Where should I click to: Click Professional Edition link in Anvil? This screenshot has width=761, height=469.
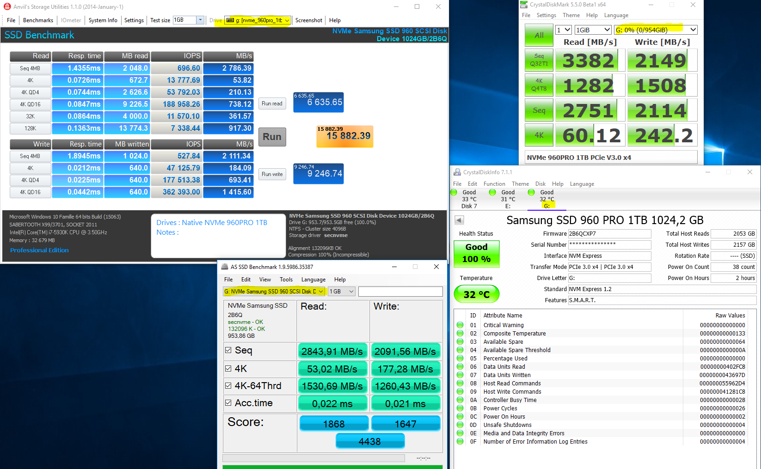pyautogui.click(x=39, y=250)
